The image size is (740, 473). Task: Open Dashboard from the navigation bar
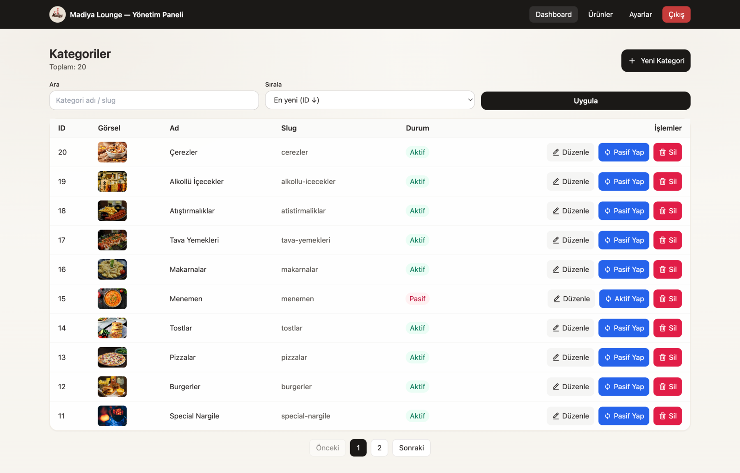coord(553,14)
